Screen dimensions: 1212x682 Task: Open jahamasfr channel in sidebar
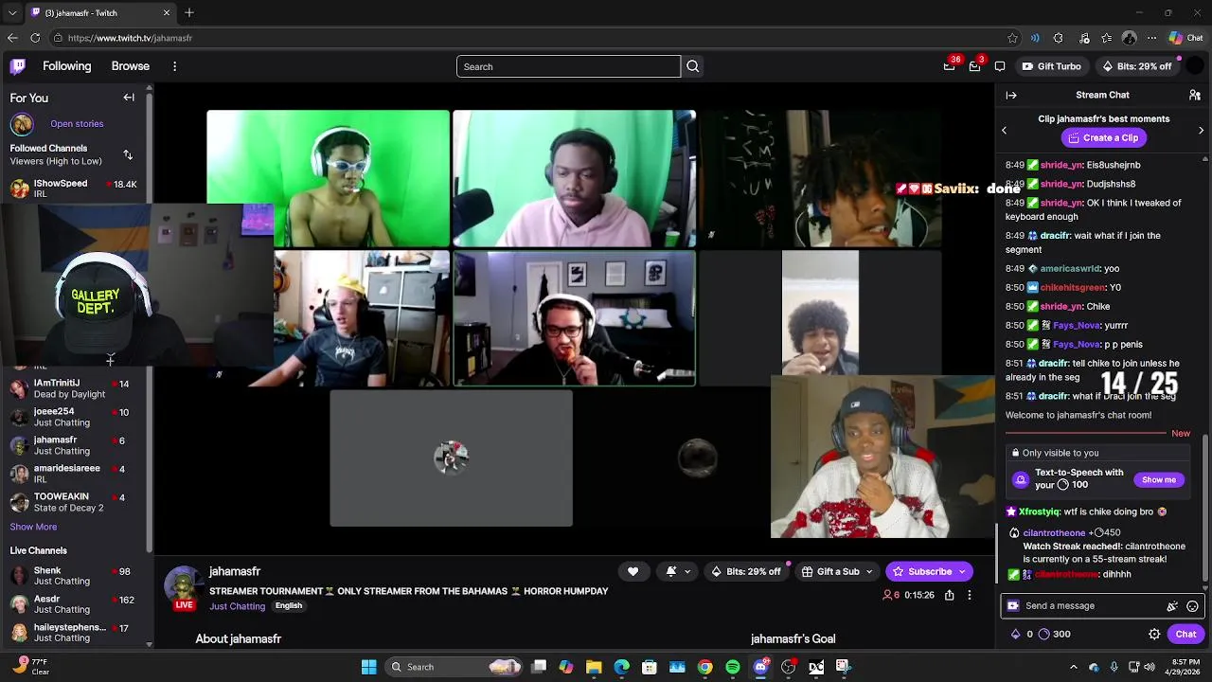tap(74, 445)
